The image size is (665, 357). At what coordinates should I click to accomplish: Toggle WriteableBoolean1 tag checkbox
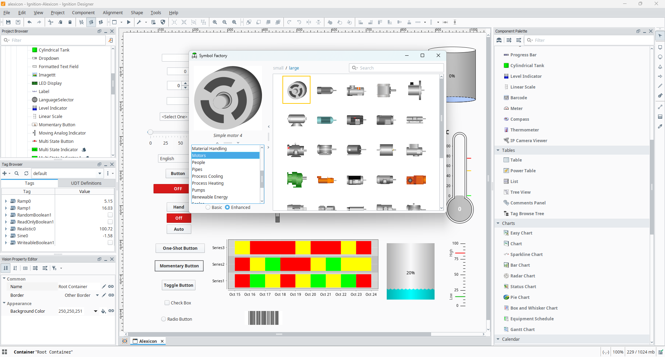click(x=110, y=242)
